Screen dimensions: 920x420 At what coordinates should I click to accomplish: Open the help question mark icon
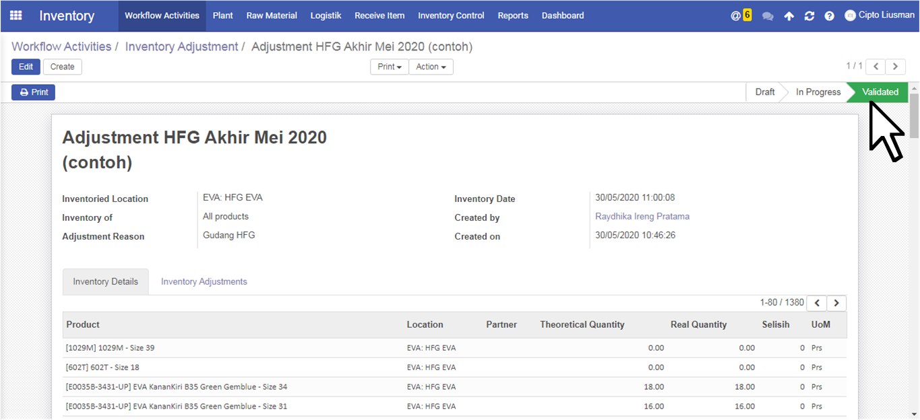pos(829,16)
